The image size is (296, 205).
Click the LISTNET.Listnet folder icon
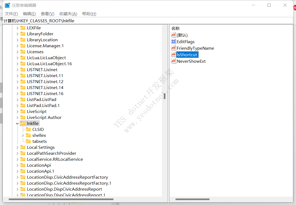23,70
